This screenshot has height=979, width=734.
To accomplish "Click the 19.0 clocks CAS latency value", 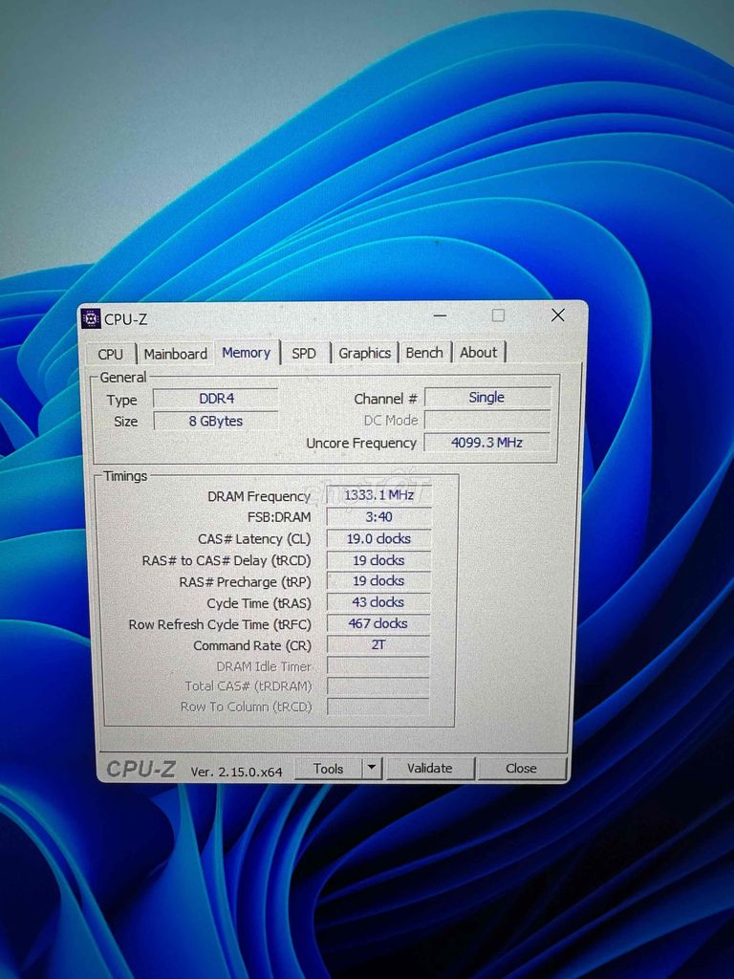I will click(x=378, y=538).
